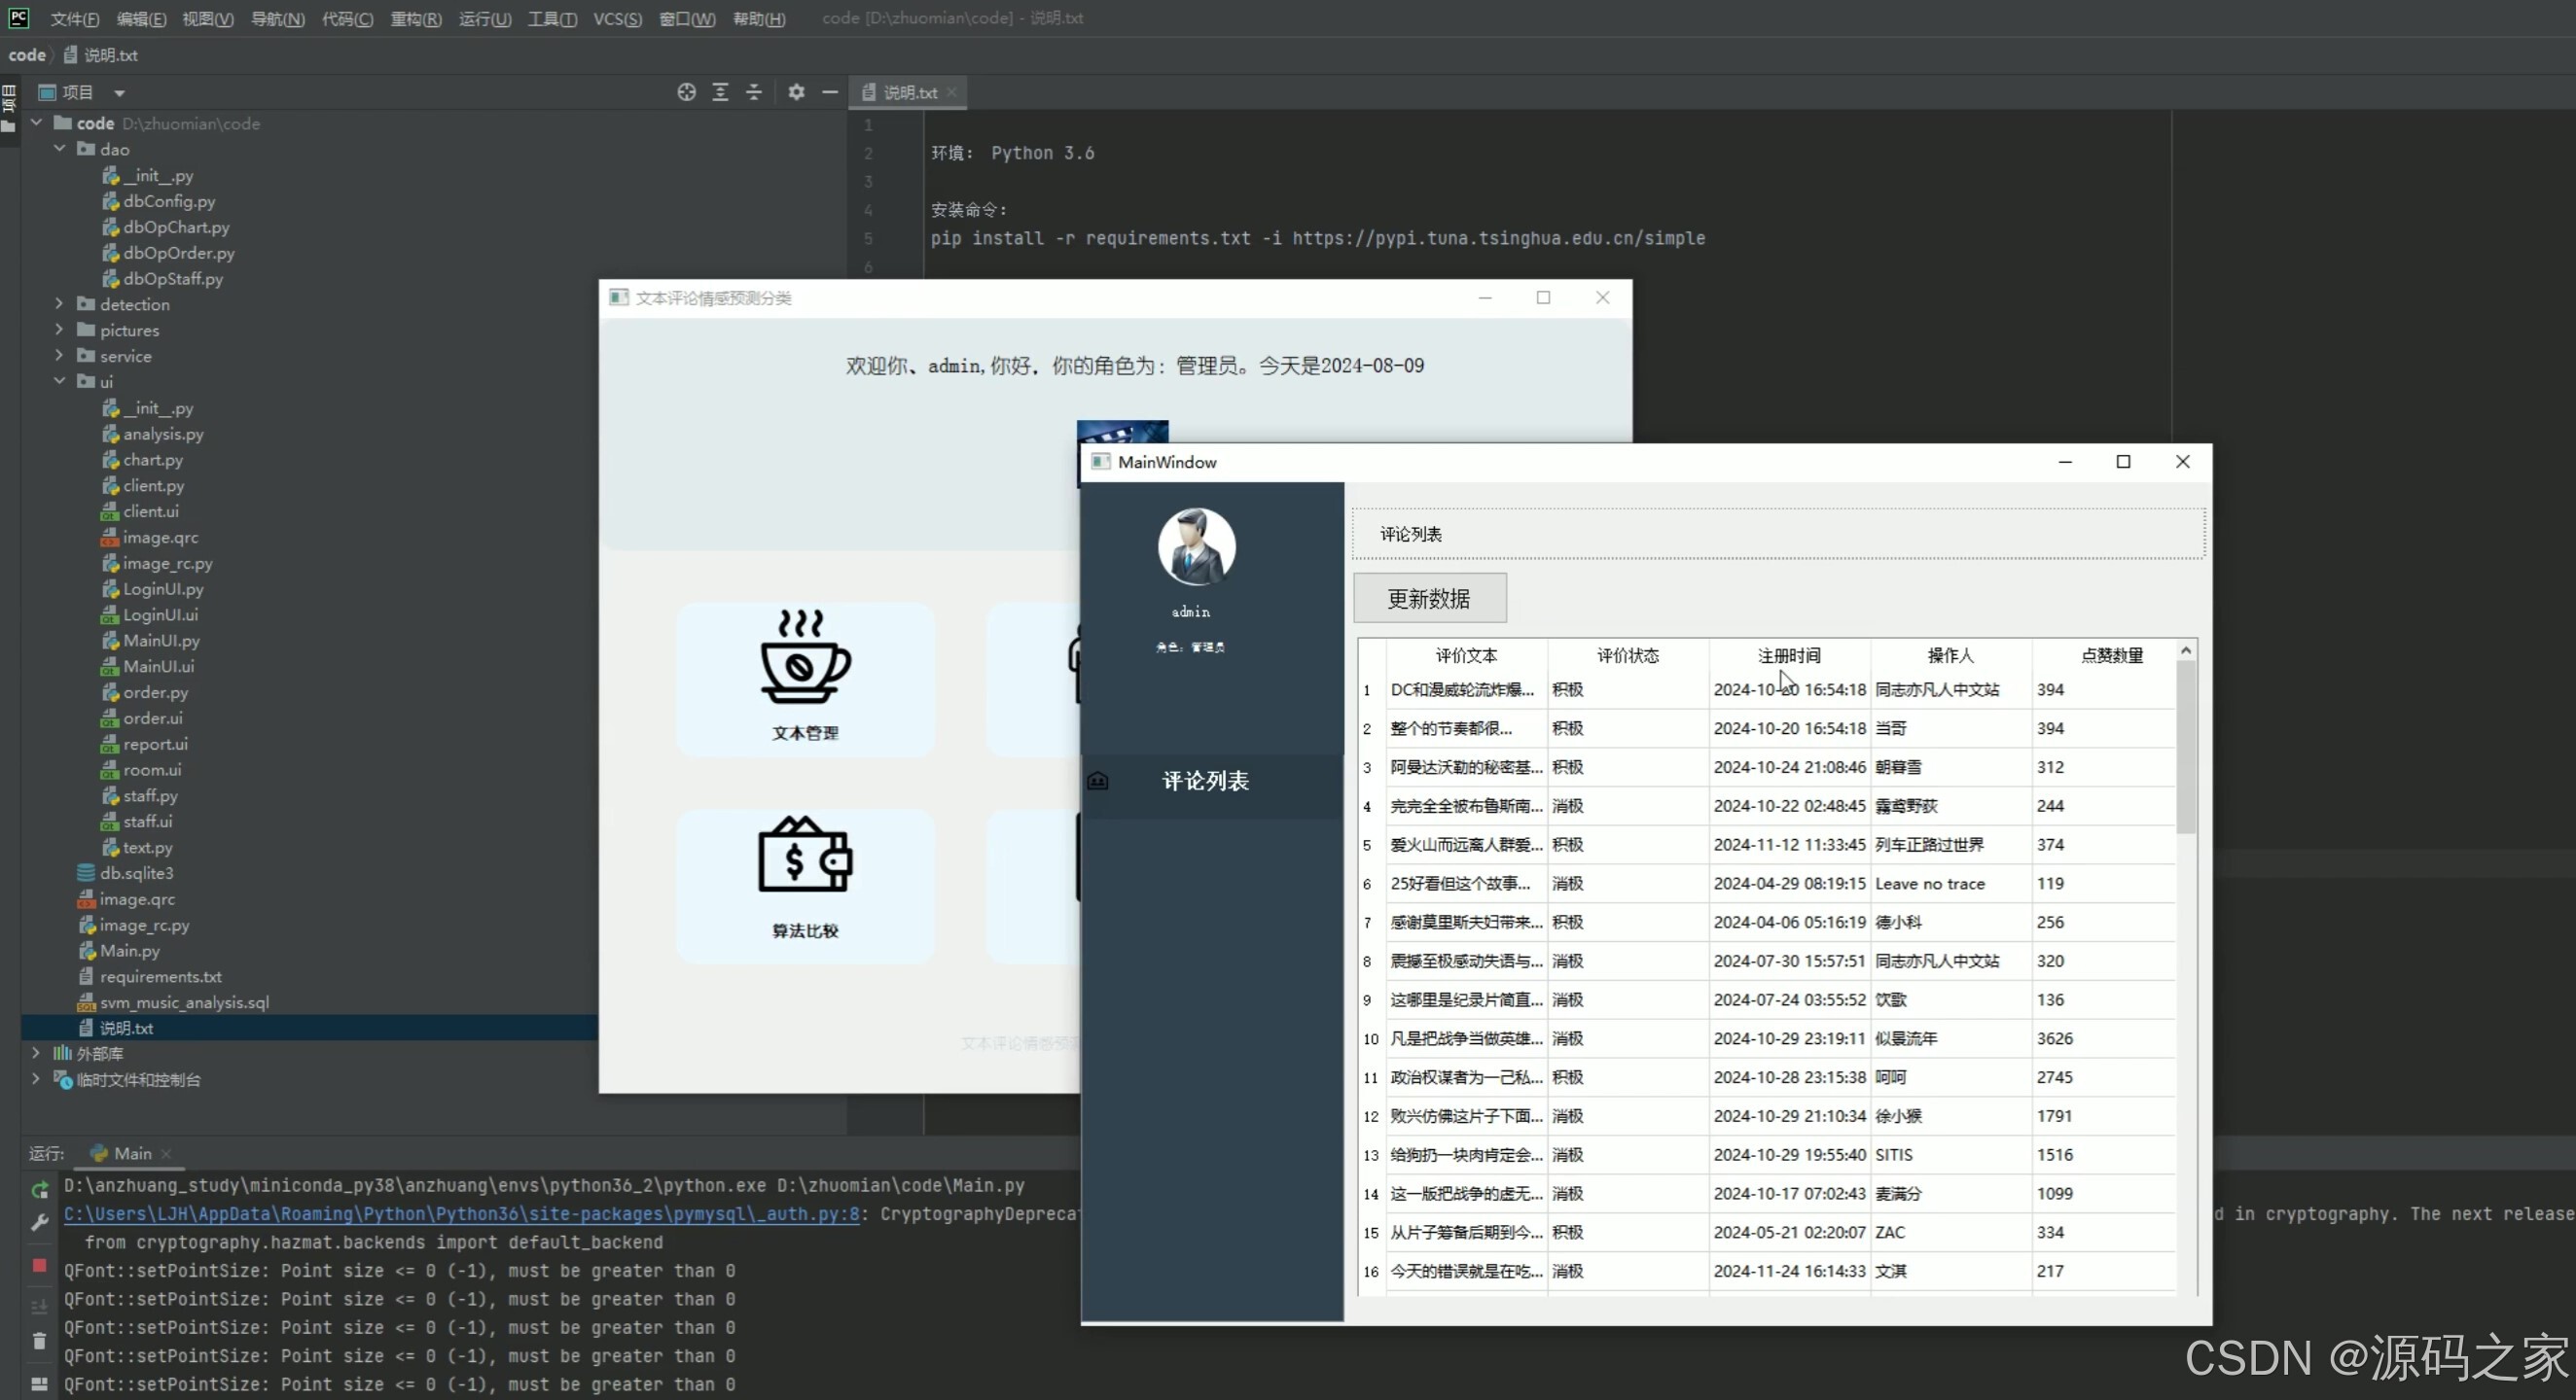Click 注册时间 column header
Viewport: 2576px width, 1400px height.
(x=1789, y=655)
